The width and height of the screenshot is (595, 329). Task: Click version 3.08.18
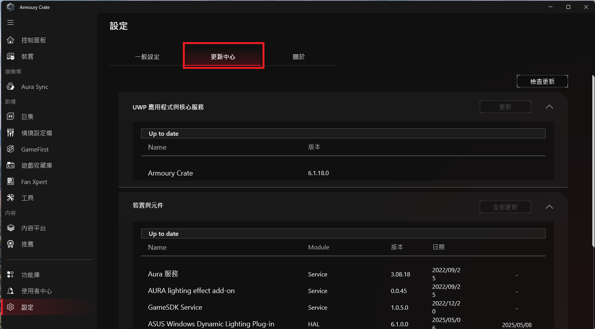400,274
